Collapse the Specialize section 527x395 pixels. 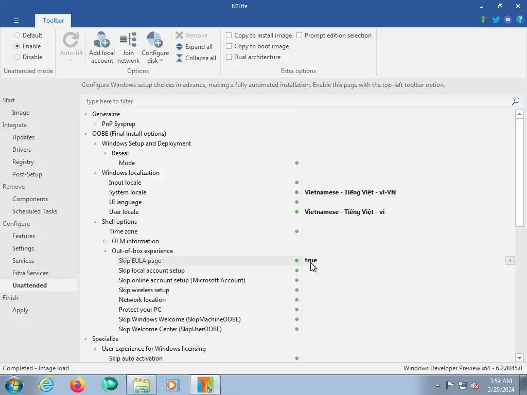click(x=85, y=339)
